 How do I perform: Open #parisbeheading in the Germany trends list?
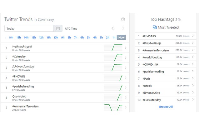23,87
